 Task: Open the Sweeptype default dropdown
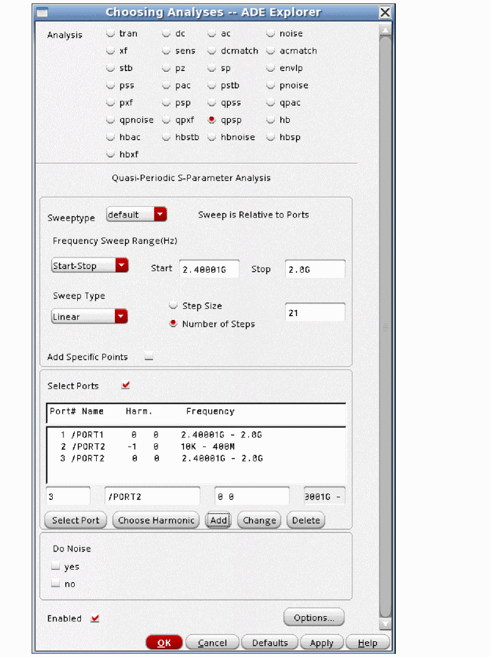(x=136, y=215)
